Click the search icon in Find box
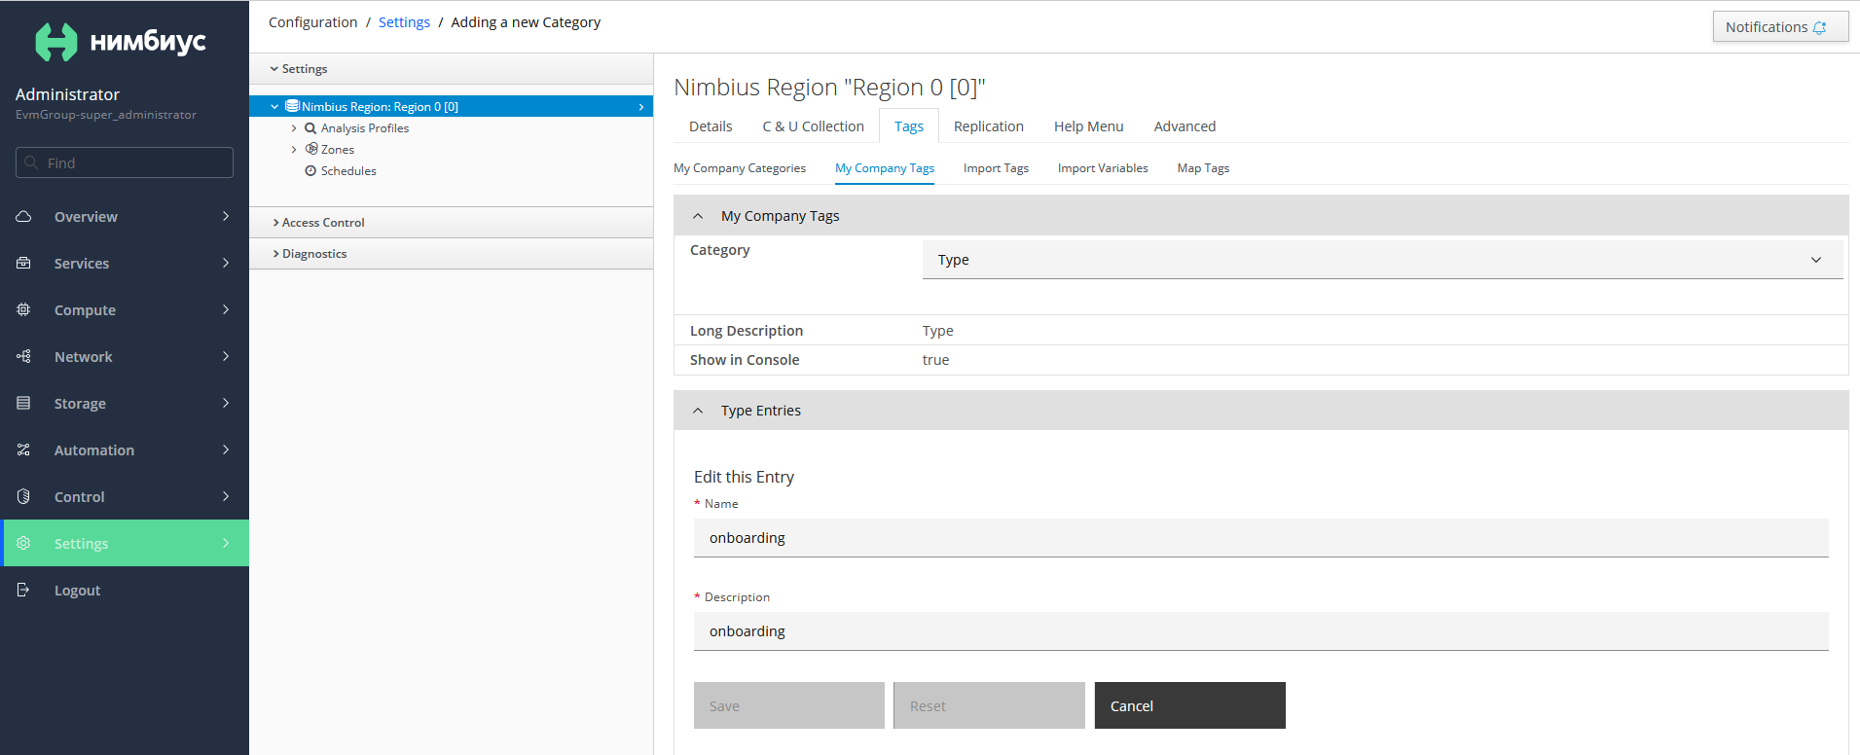 point(31,162)
